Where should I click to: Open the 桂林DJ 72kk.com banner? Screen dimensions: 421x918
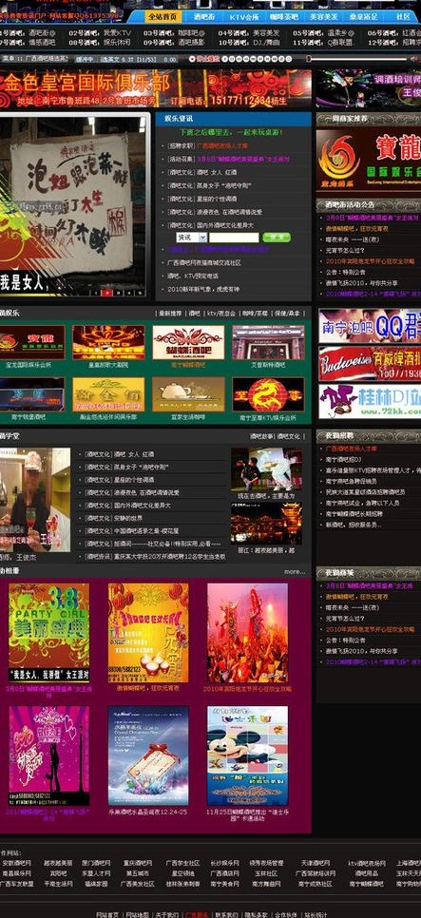370,401
